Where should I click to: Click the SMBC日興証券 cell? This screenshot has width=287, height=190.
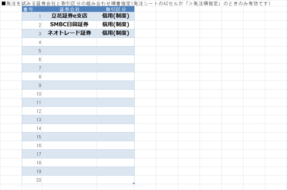(x=69, y=25)
